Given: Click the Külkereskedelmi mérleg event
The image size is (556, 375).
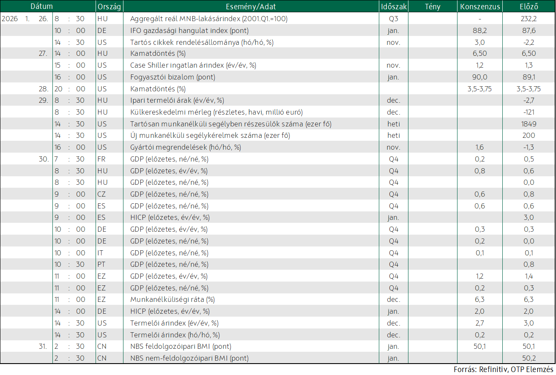Looking at the screenshot, I should pyautogui.click(x=216, y=112).
